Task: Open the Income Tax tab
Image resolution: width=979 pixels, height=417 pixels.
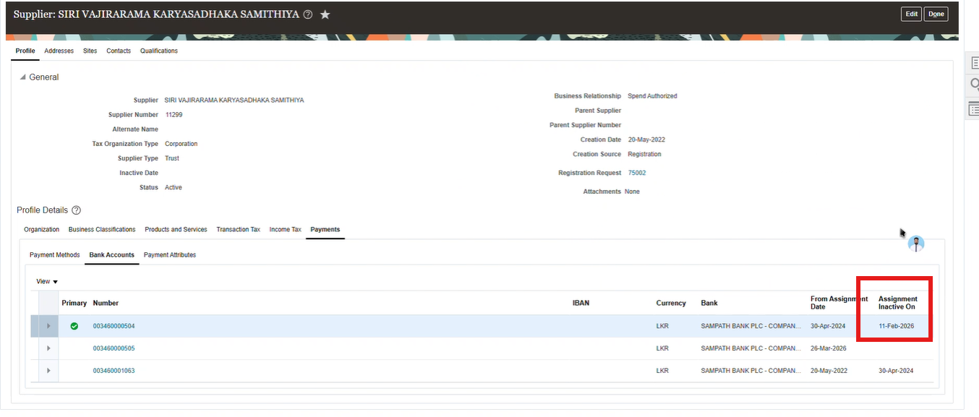Action: (286, 230)
